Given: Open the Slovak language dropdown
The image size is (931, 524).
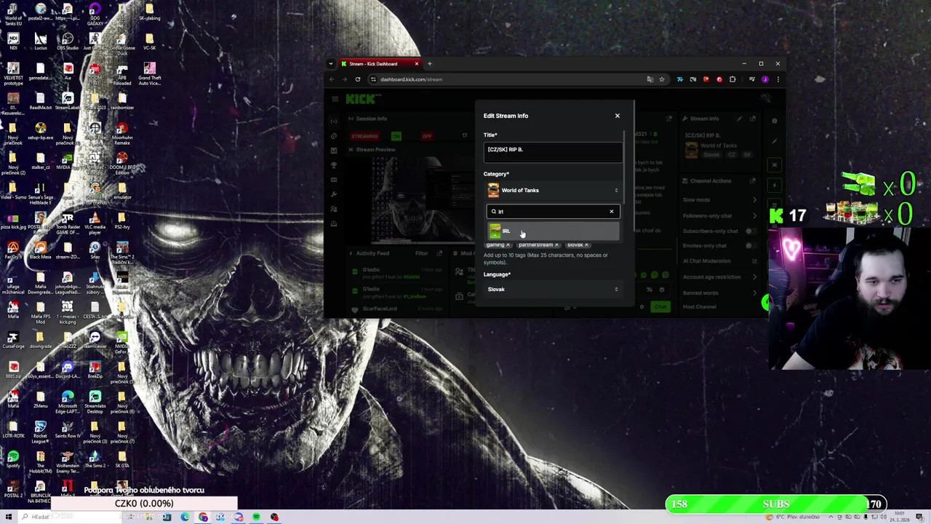Looking at the screenshot, I should (x=553, y=290).
